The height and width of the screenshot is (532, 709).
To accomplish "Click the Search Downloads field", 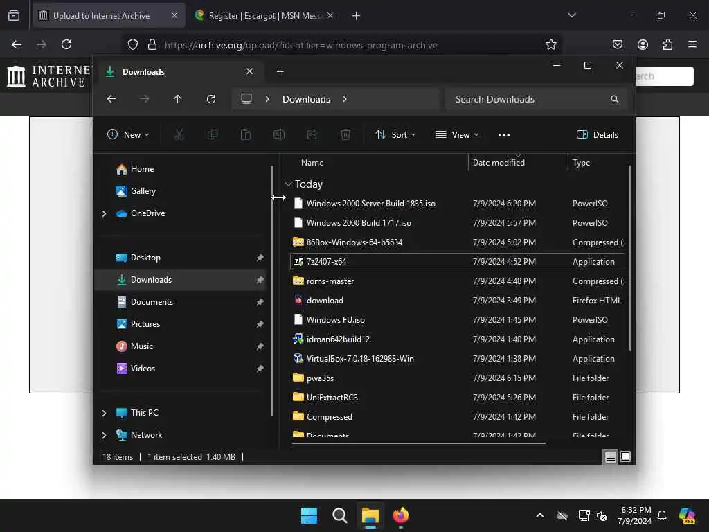I will pos(536,99).
